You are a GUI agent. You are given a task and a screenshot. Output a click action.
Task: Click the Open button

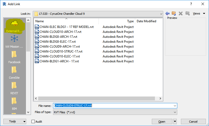(162, 122)
